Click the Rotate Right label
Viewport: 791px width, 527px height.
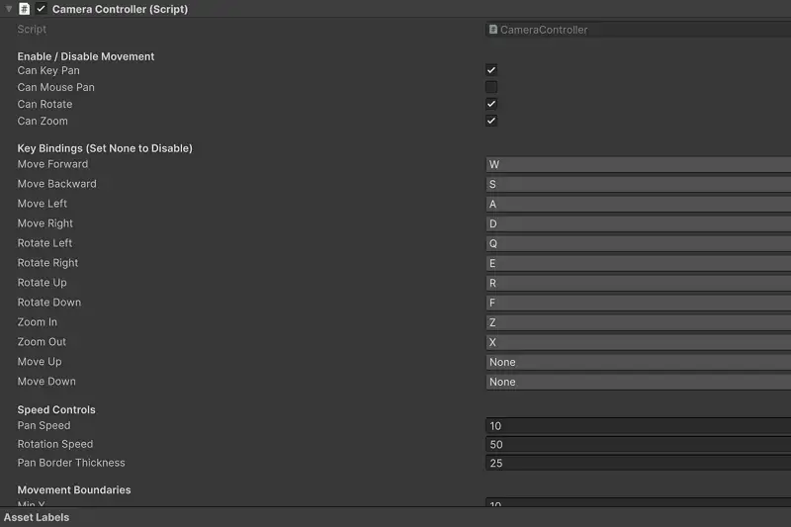[x=47, y=263]
